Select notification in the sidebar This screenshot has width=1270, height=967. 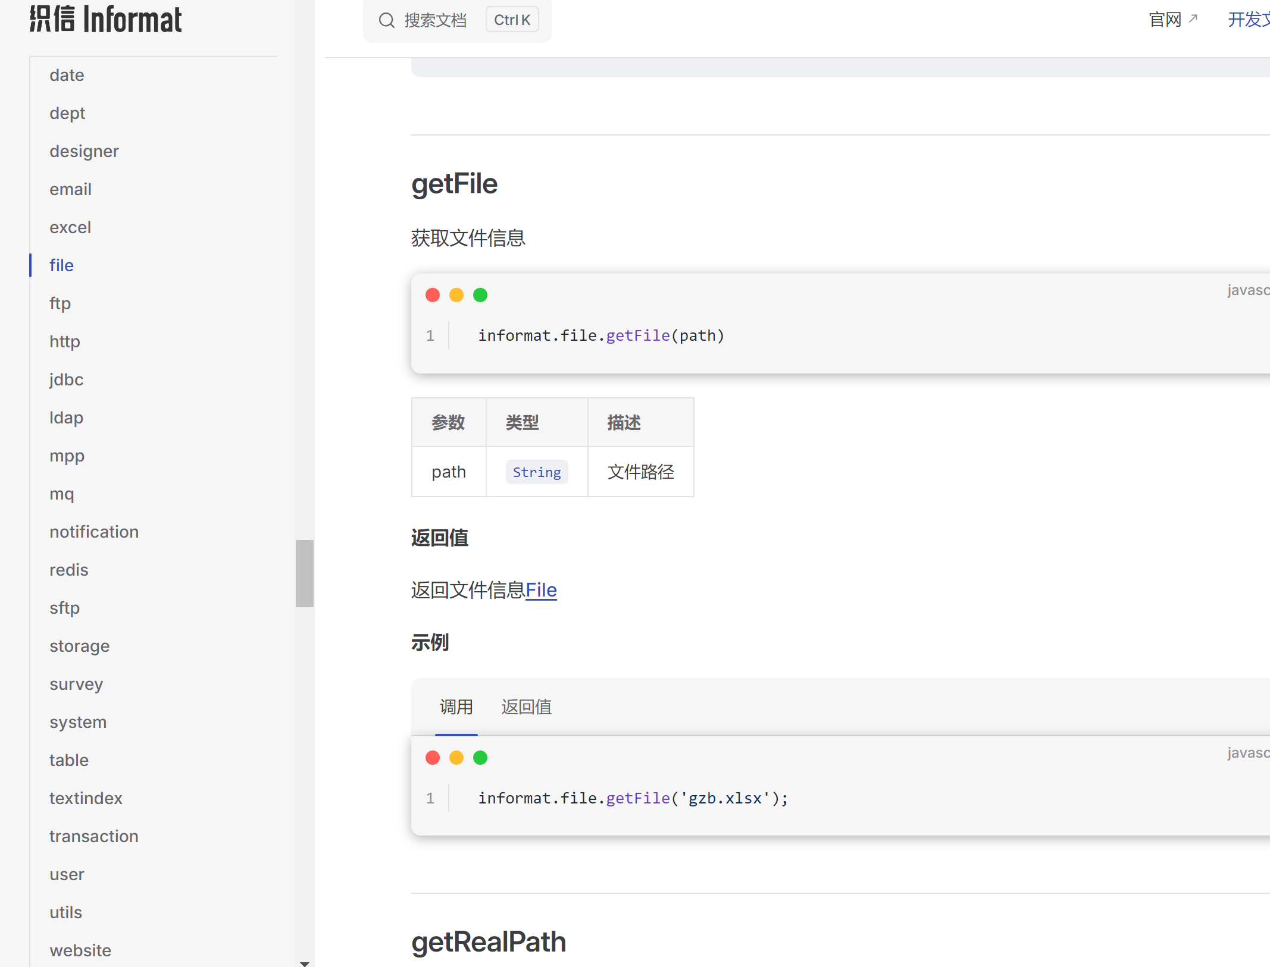(x=94, y=532)
